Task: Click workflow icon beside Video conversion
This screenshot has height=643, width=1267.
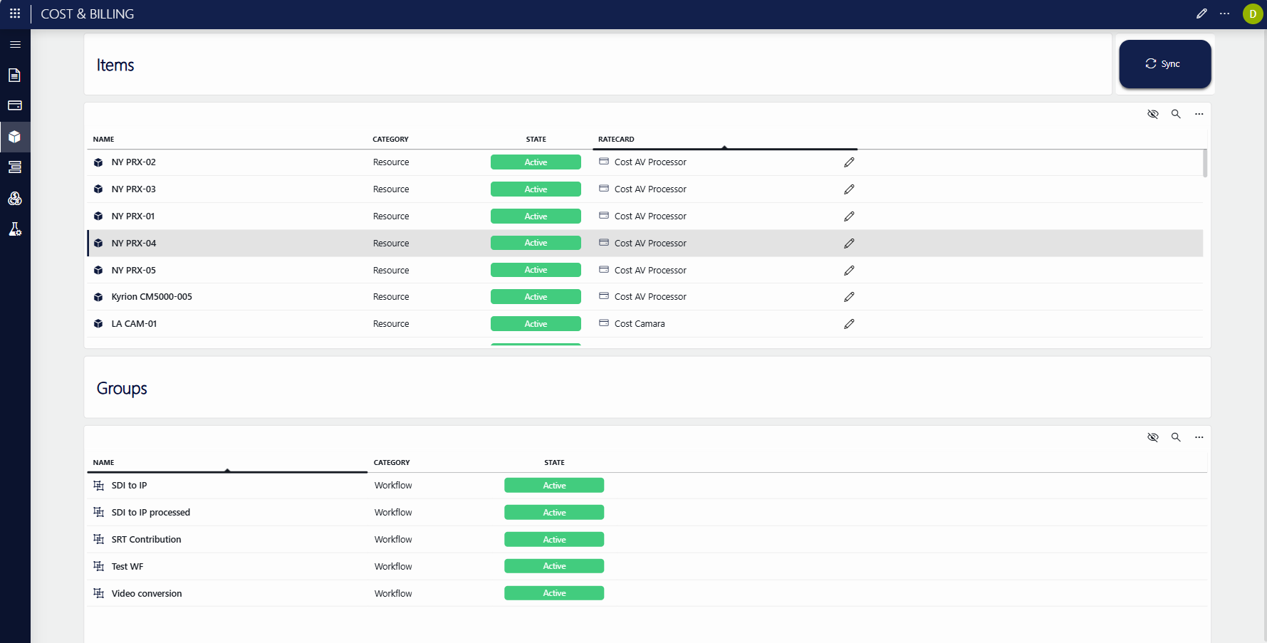Action: coord(98,593)
